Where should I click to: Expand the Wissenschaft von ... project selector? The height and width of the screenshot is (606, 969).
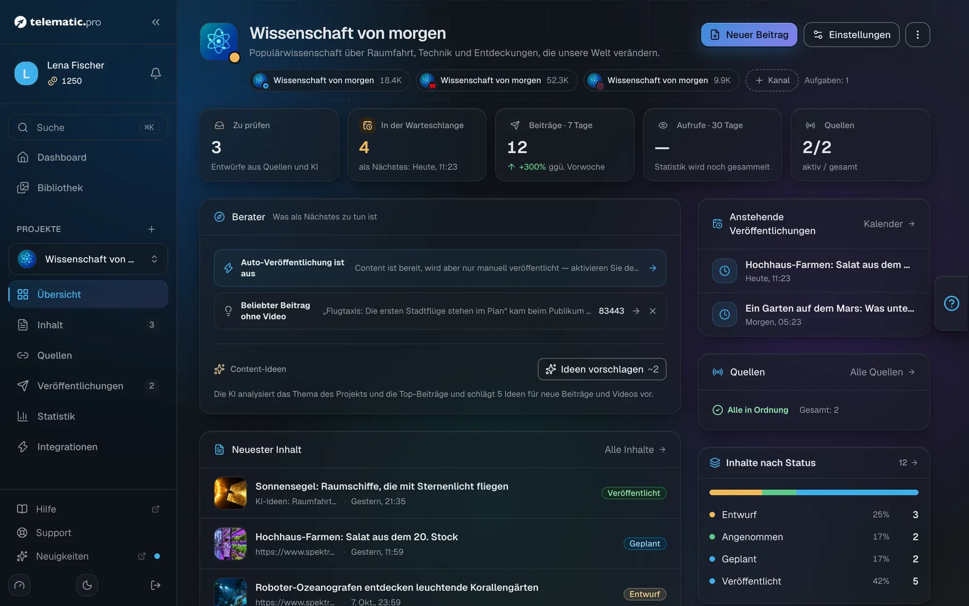88,259
